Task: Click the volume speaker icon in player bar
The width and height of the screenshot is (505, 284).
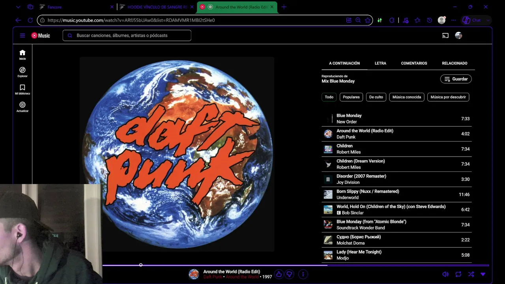Action: pos(445,274)
